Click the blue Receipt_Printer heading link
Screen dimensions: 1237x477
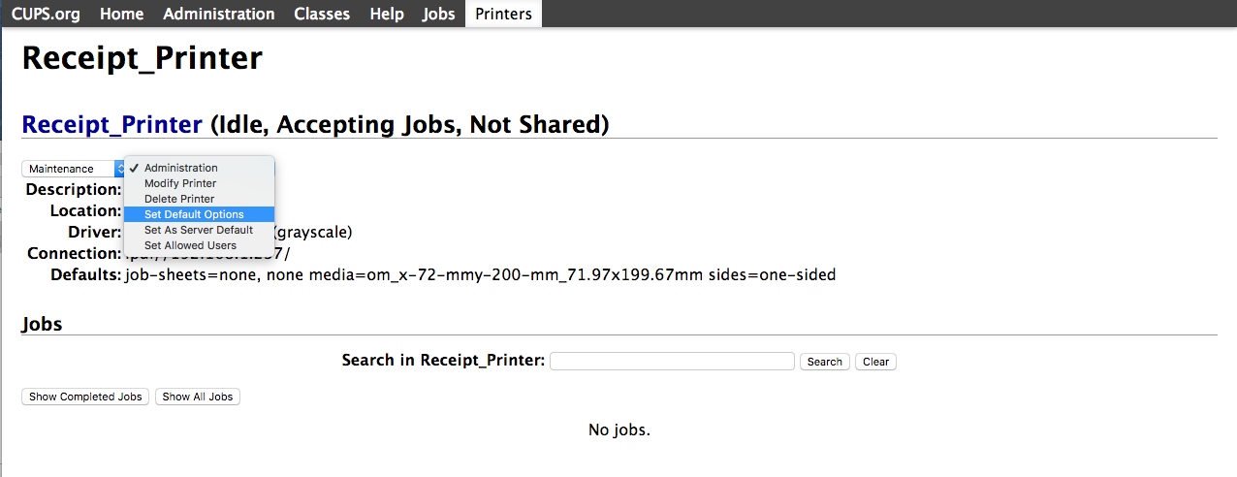click(111, 125)
